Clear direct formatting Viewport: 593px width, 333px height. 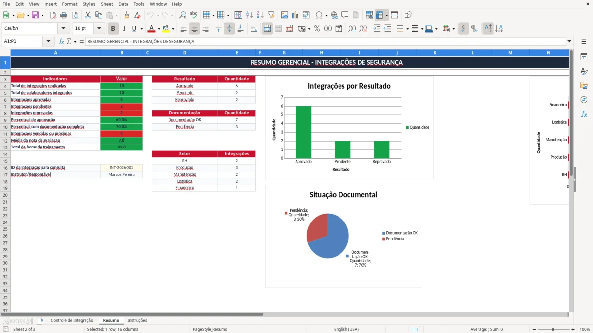[x=137, y=15]
